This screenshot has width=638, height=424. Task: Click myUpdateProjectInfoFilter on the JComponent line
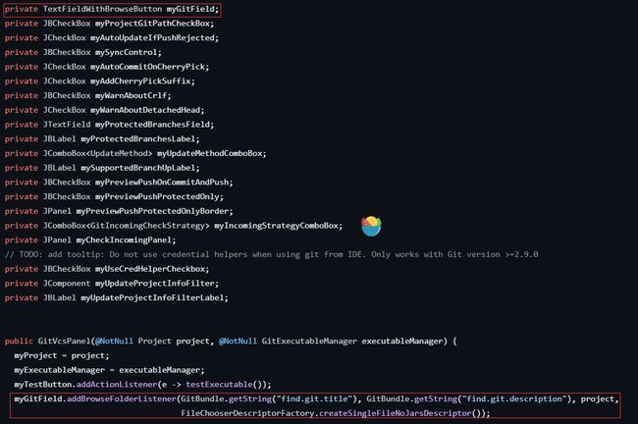tap(155, 284)
